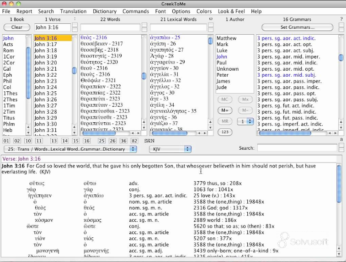The image size is (346, 262).
Task: Select layout shortcut 15
Action: 76,141
